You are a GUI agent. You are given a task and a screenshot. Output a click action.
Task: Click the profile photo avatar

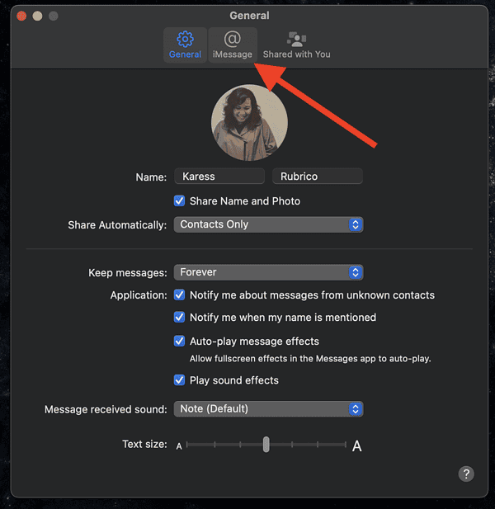[250, 122]
